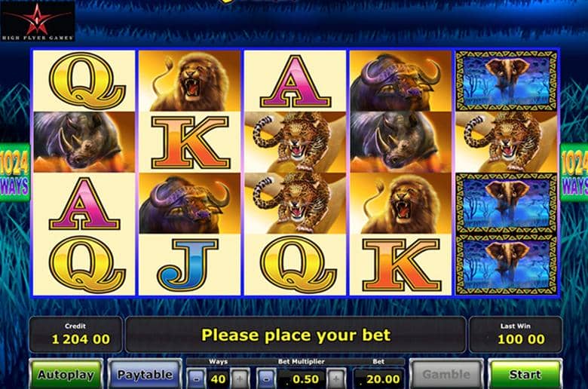Increase the Ways value with plus
The height and width of the screenshot is (389, 588).
240,379
